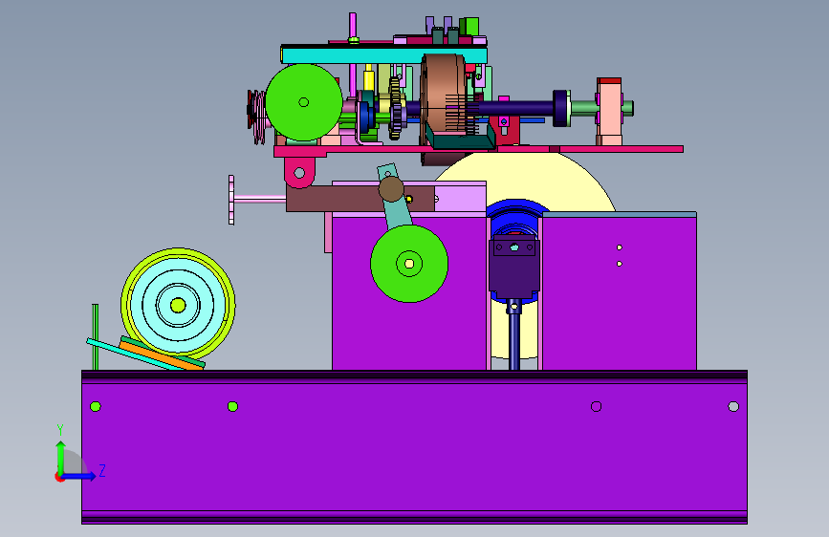Select the cyan top plate of upper assembly
Image resolution: width=829 pixels, height=537 pixels.
(383, 55)
